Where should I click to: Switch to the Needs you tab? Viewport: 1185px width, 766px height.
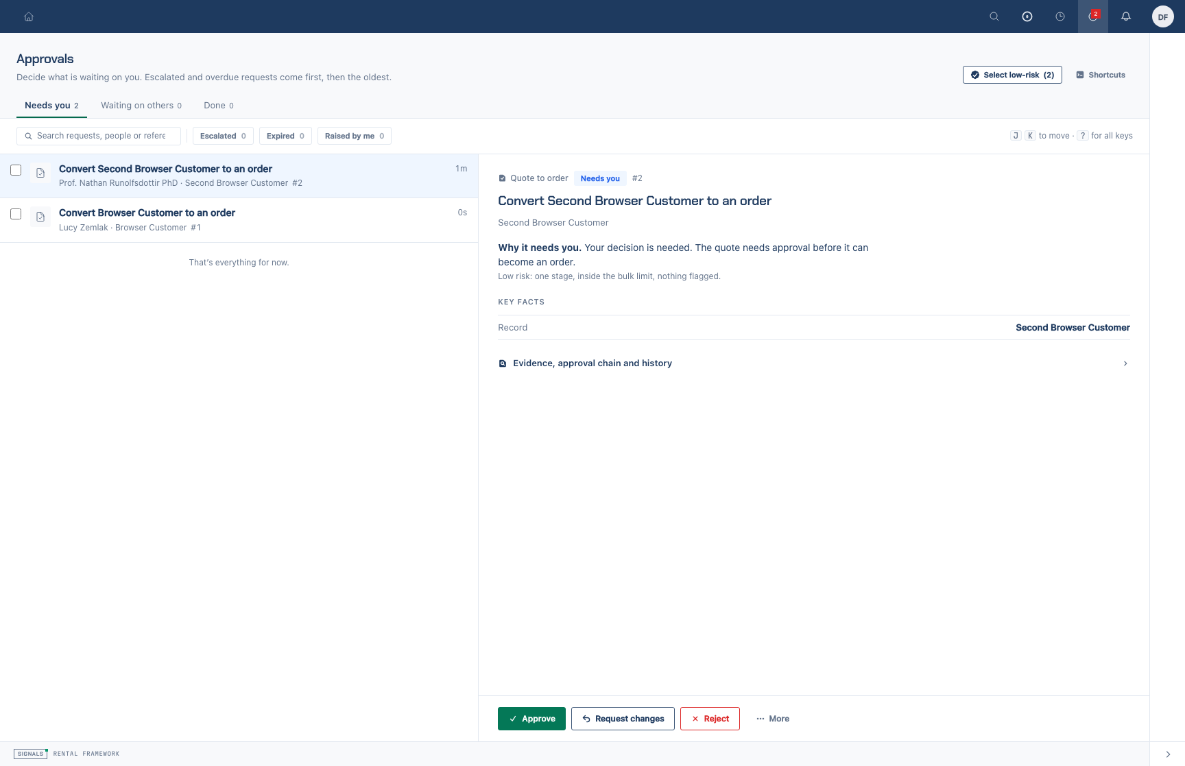click(x=51, y=106)
